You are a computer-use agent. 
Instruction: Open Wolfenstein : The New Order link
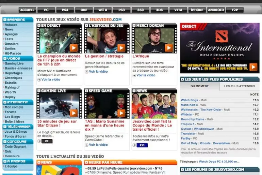pos(201,110)
